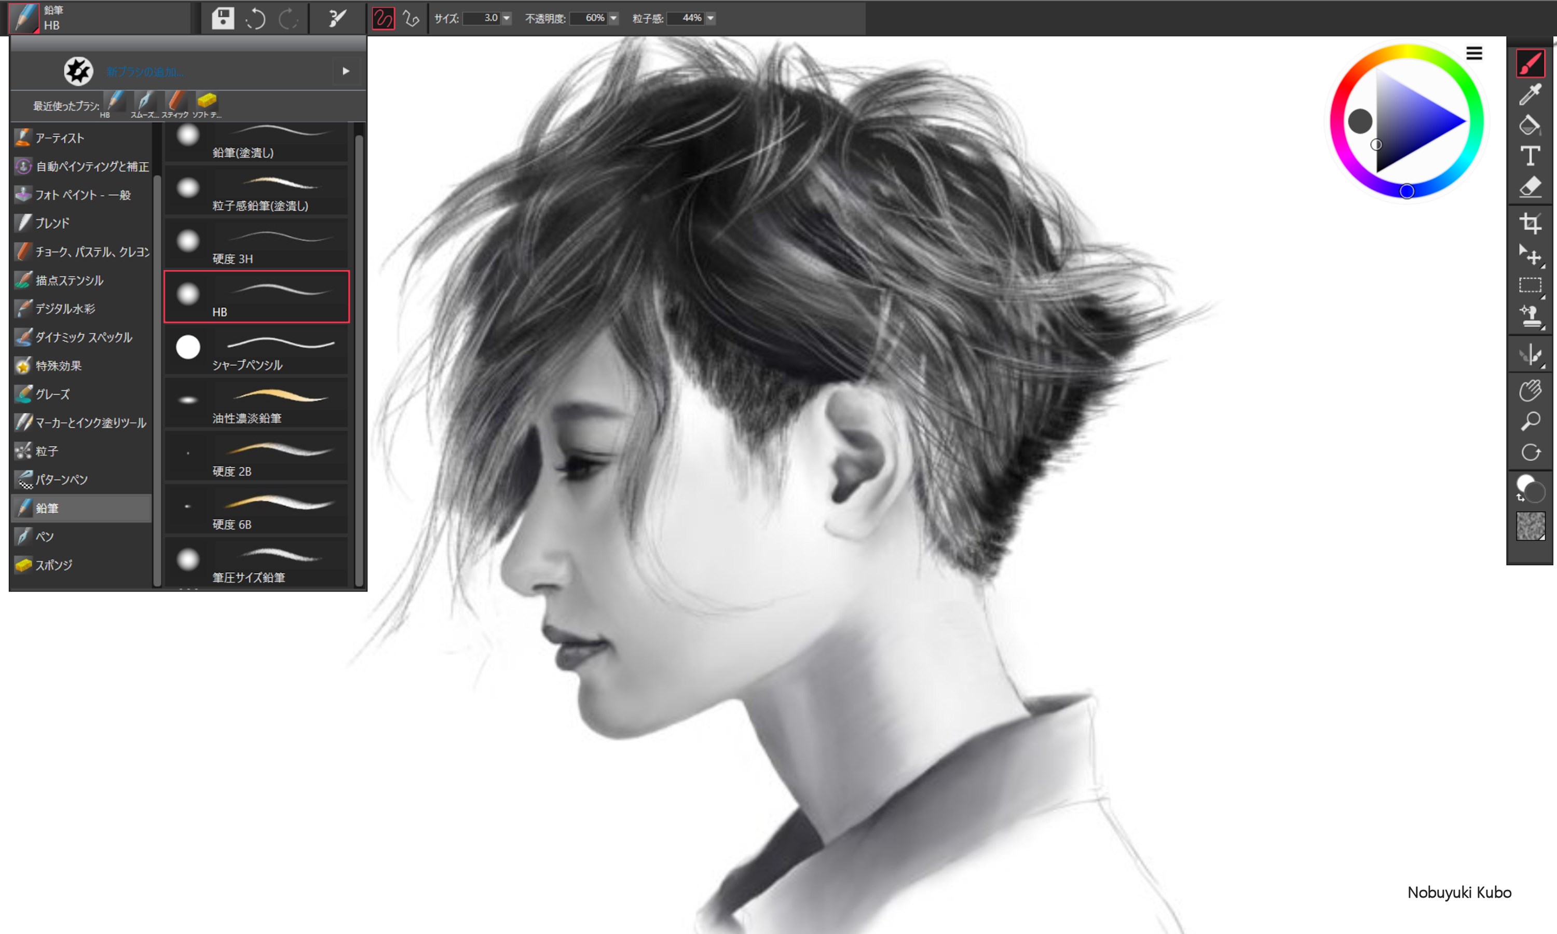
Task: Switch to the Eraser tool
Action: [x=1531, y=187]
